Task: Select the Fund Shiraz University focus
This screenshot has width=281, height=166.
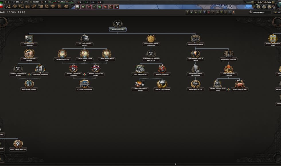Action: click(x=40, y=70)
